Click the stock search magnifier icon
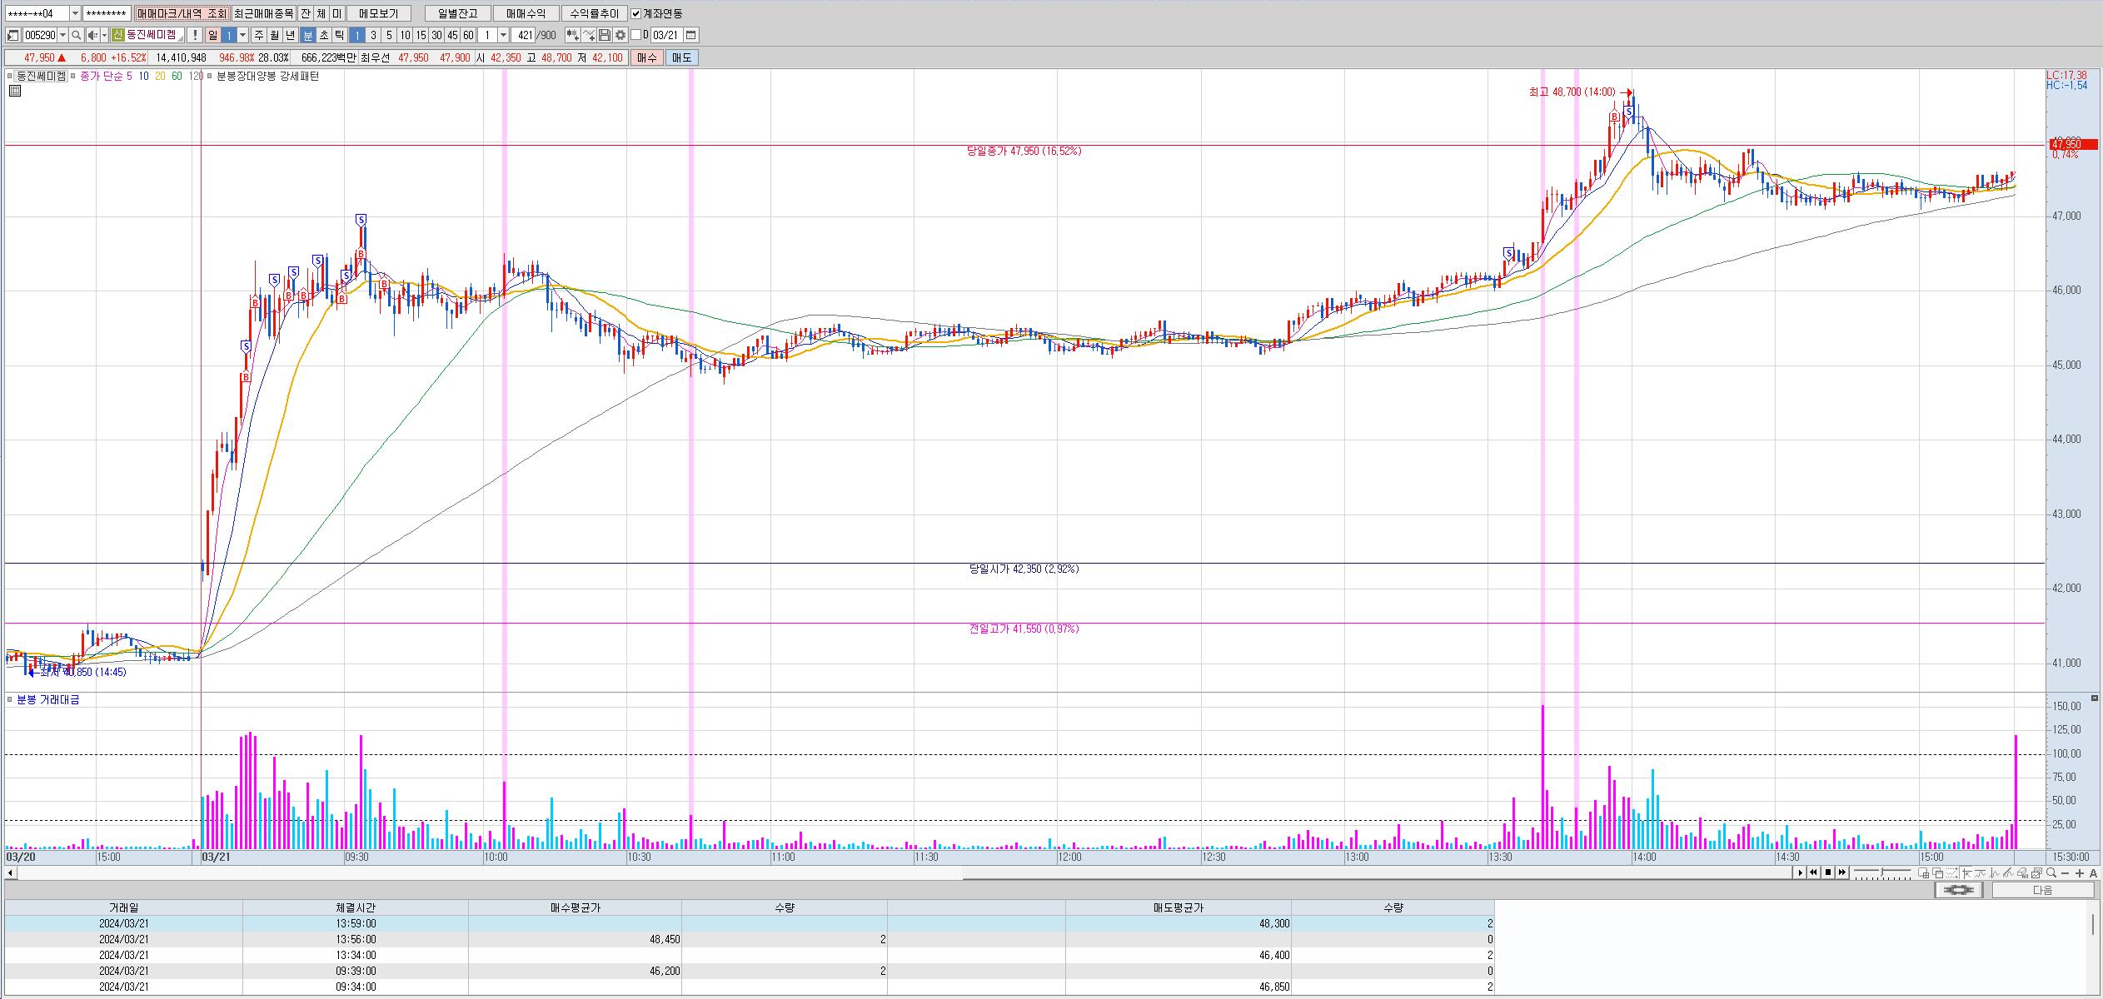 (x=76, y=35)
